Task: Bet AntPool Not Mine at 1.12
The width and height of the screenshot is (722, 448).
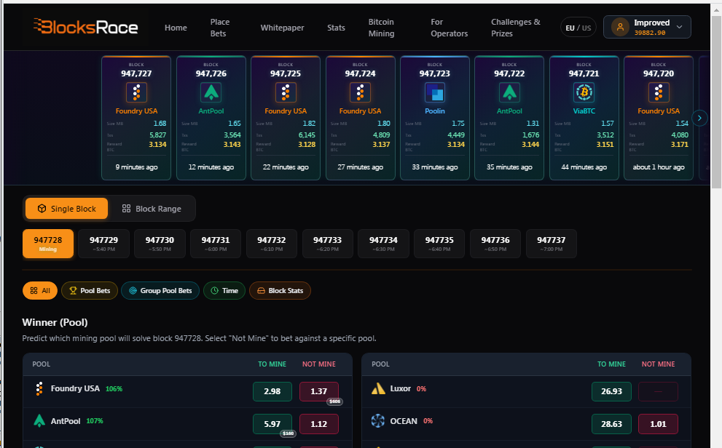Action: pos(318,424)
